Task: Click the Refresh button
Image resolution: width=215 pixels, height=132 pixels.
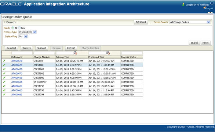Action: pyautogui.click(x=71, y=48)
